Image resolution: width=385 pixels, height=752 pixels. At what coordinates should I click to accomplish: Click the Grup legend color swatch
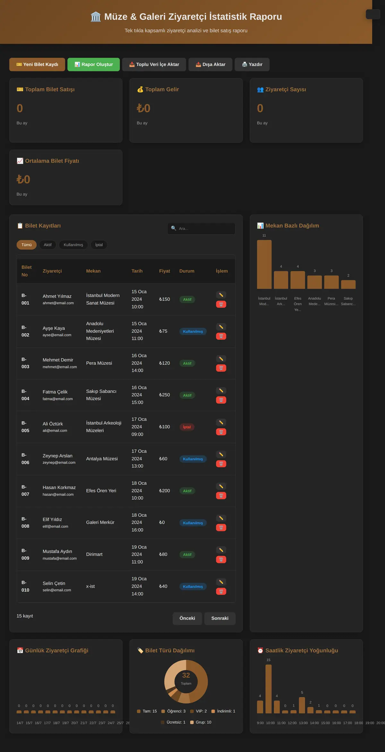click(192, 722)
